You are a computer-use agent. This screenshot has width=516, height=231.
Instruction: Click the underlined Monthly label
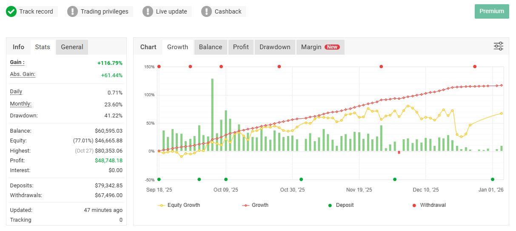tap(21, 104)
